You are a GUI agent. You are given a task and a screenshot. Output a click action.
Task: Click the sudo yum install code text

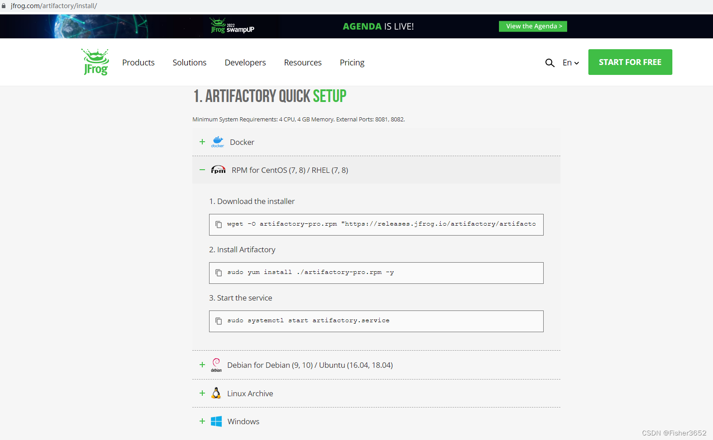point(311,272)
